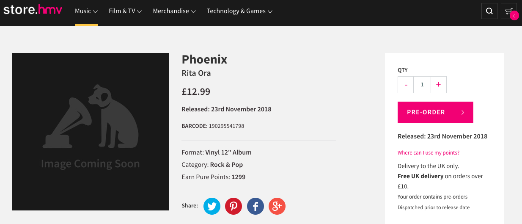
Task: Open 'Where can I use my points?' link
Action: 429,153
